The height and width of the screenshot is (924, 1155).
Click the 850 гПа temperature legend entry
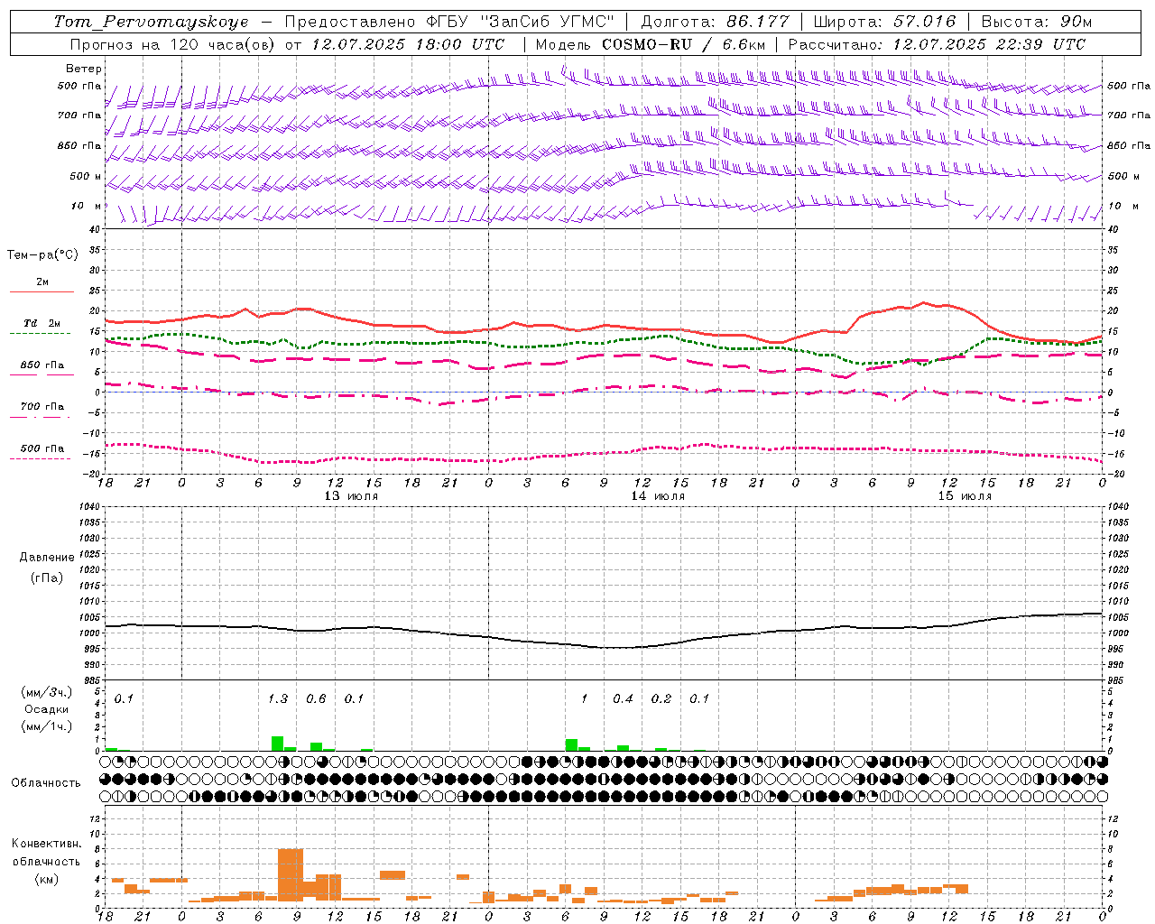[42, 365]
